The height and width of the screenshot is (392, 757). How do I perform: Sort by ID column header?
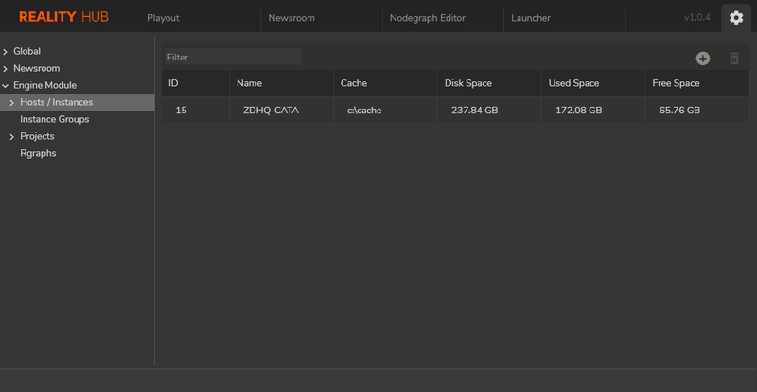coord(196,83)
